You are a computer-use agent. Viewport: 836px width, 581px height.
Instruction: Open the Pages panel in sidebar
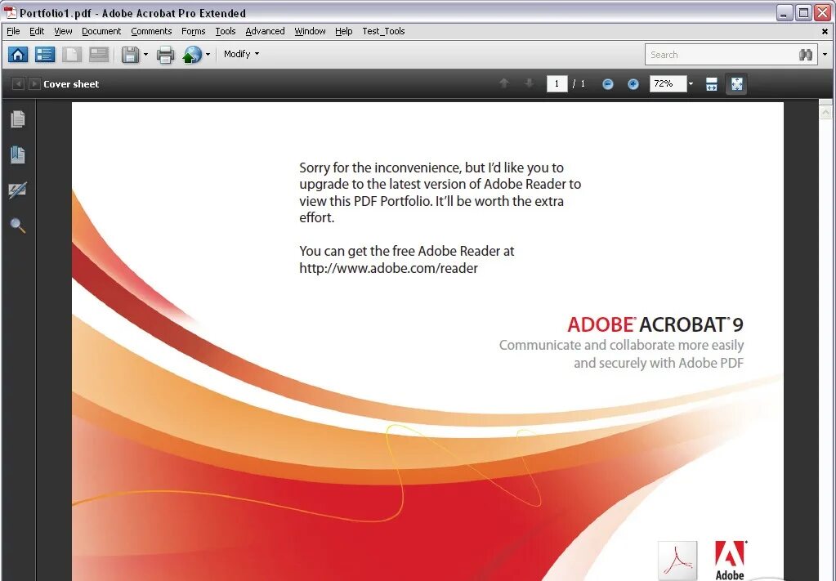(18, 118)
